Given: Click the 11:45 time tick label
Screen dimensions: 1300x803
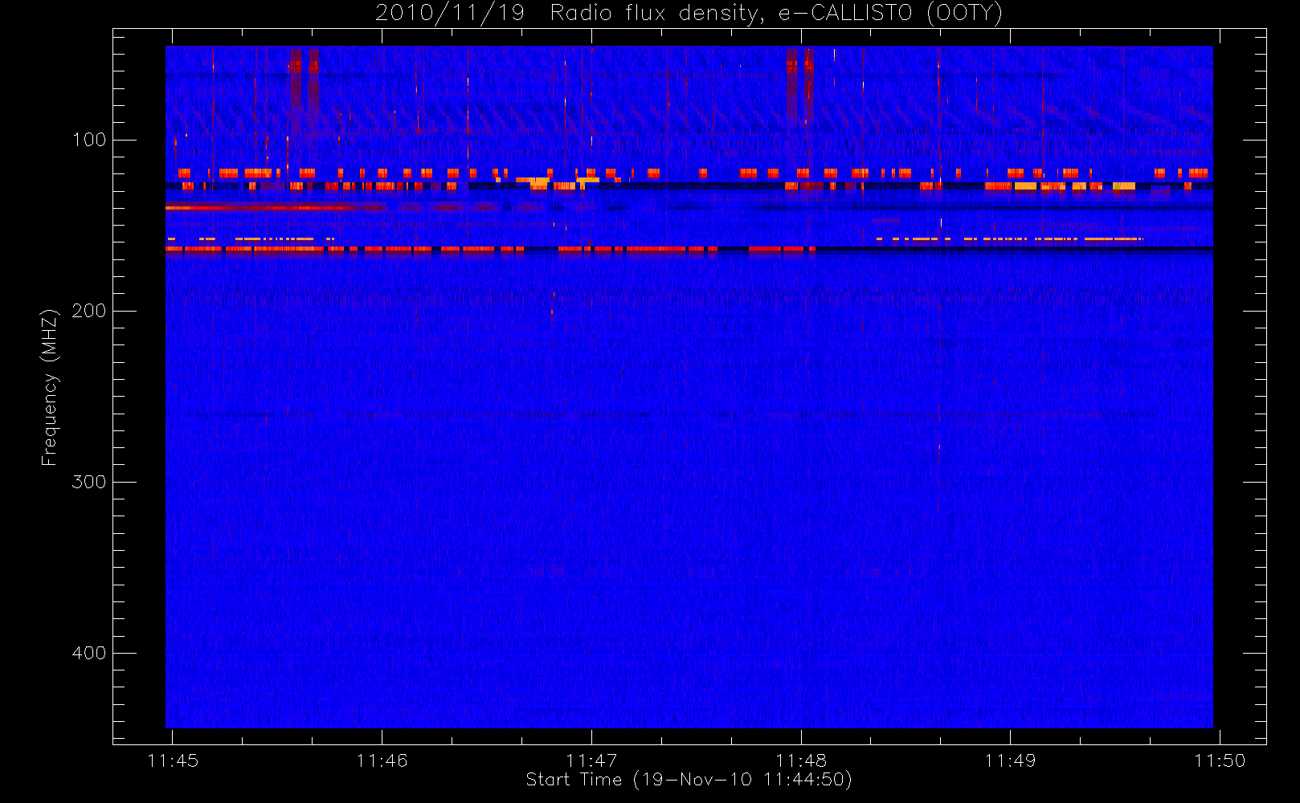Looking at the screenshot, I should (x=173, y=760).
